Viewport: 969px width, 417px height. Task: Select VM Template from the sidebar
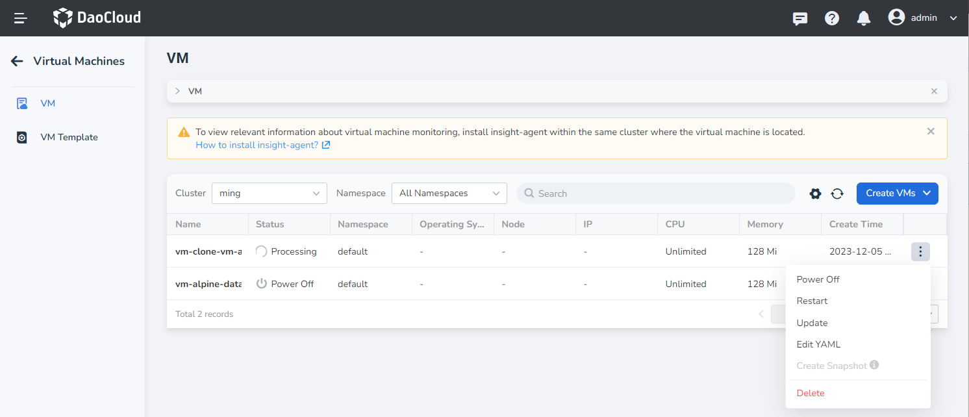tap(69, 136)
